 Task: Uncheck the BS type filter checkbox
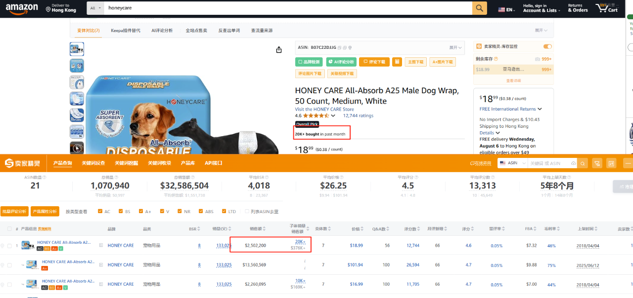tap(121, 212)
